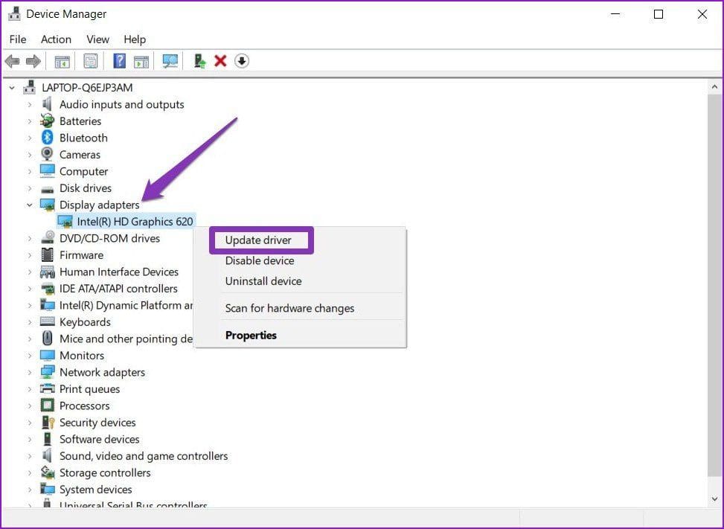Open the View menu
Viewport: 724px width, 529px height.
click(98, 39)
